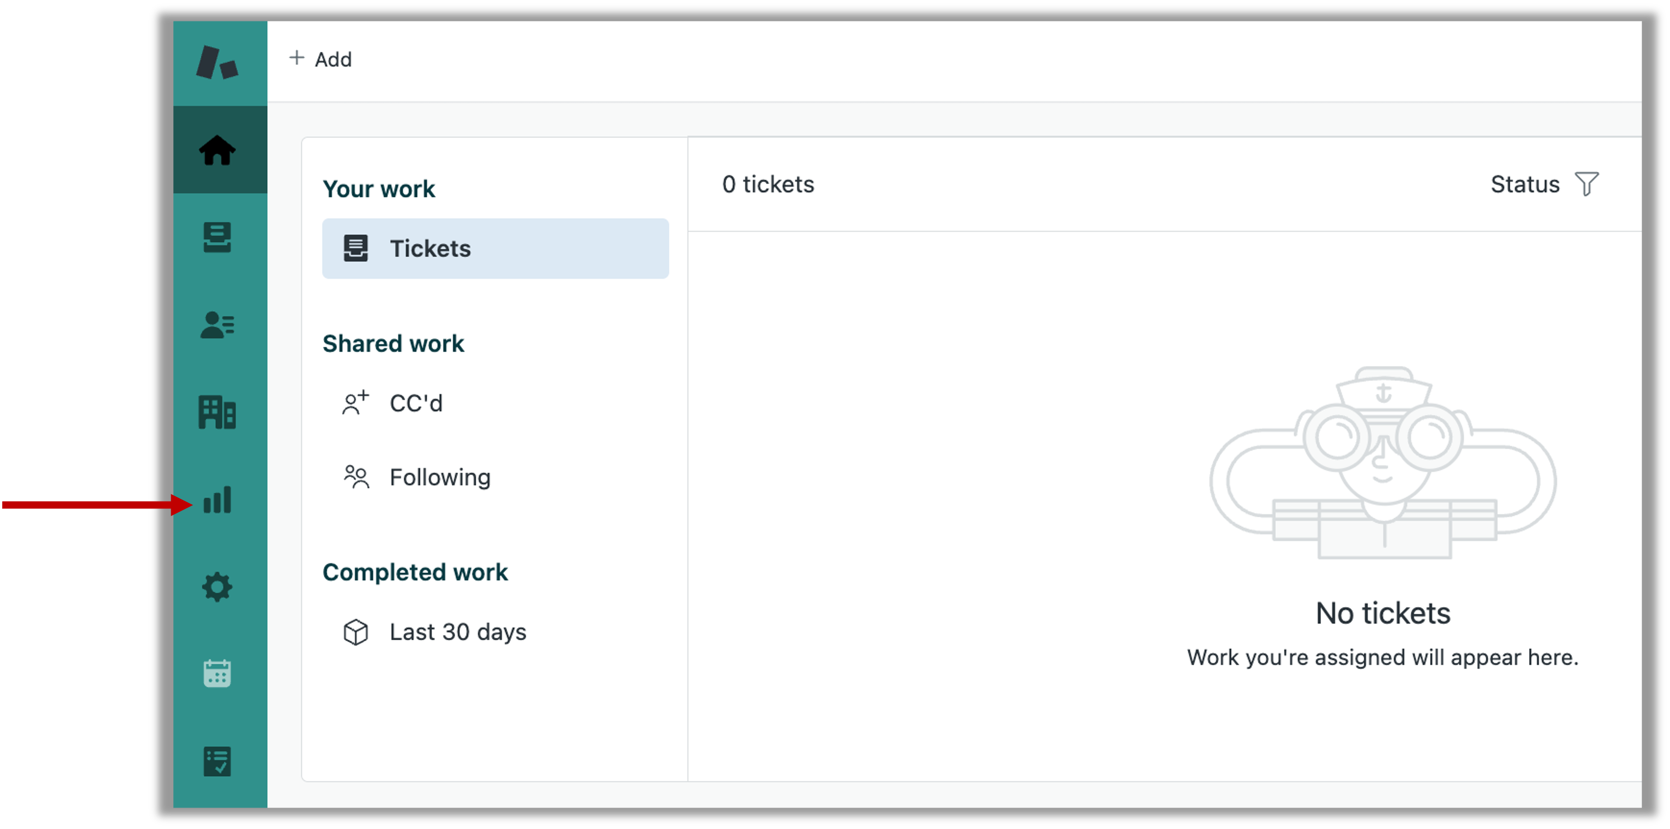Open the checklist icon at the sidebar bottom
This screenshot has width=1670, height=829.
coord(217,762)
